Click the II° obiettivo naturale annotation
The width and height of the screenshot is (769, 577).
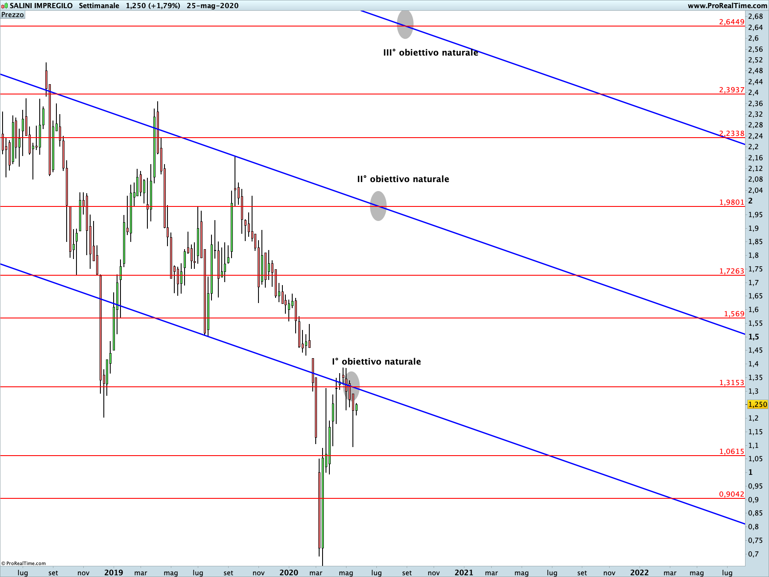[403, 179]
